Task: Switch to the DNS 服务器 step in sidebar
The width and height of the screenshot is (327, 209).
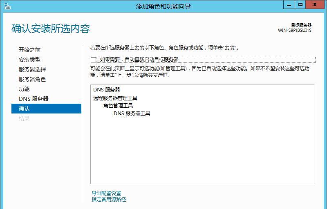Action: 34,99
